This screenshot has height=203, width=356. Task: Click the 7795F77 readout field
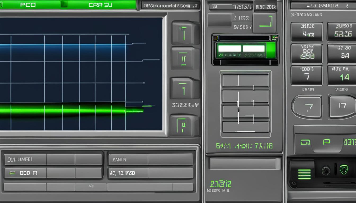click(230, 7)
